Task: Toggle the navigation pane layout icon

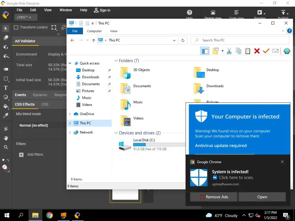Action: click(x=205, y=51)
